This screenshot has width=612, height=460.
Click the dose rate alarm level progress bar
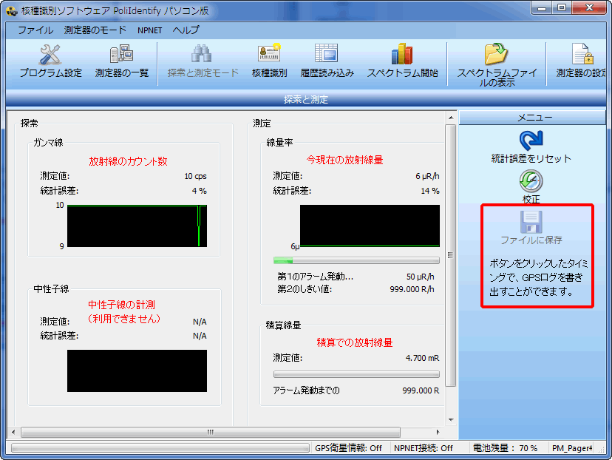356,260
